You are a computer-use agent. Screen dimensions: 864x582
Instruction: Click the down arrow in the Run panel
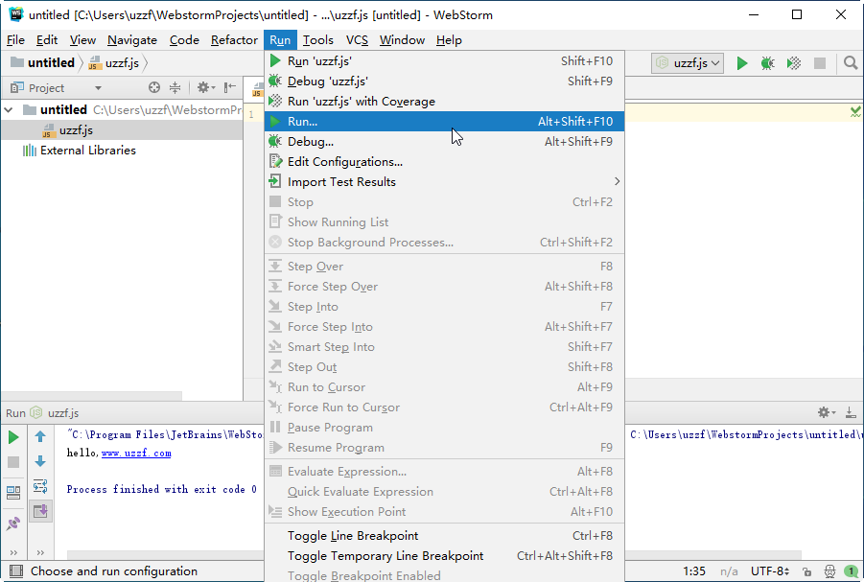(40, 461)
